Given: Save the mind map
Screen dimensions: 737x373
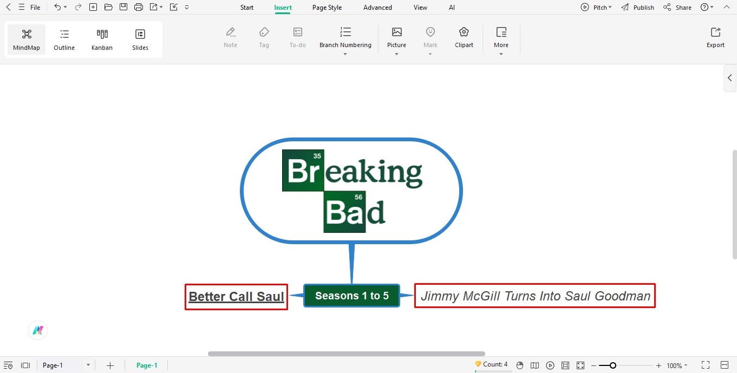Looking at the screenshot, I should click(123, 7).
